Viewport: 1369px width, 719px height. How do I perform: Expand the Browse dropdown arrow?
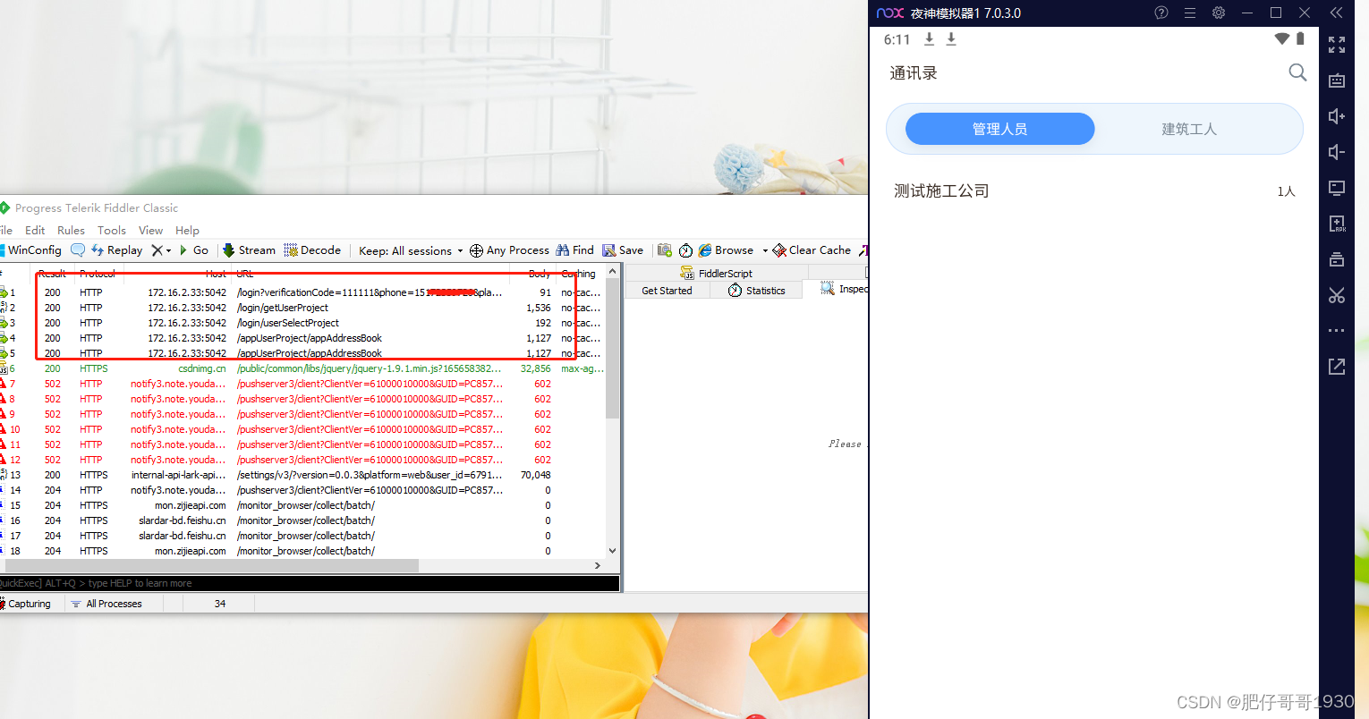pos(765,250)
